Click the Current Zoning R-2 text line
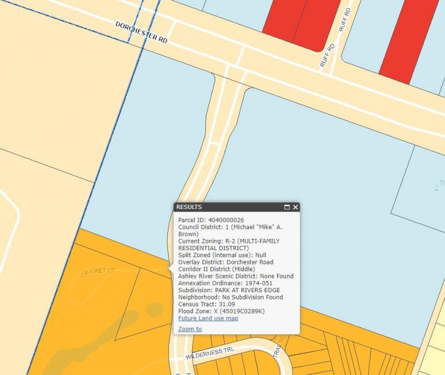This screenshot has height=375, width=445. pos(229,241)
